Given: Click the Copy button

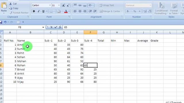Looking at the screenshot, I should (14, 8).
